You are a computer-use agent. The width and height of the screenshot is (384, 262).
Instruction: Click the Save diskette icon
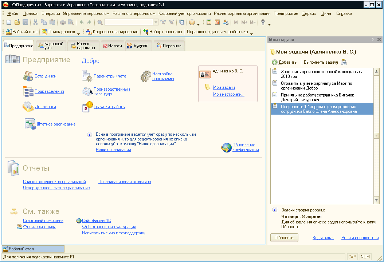[25, 23]
